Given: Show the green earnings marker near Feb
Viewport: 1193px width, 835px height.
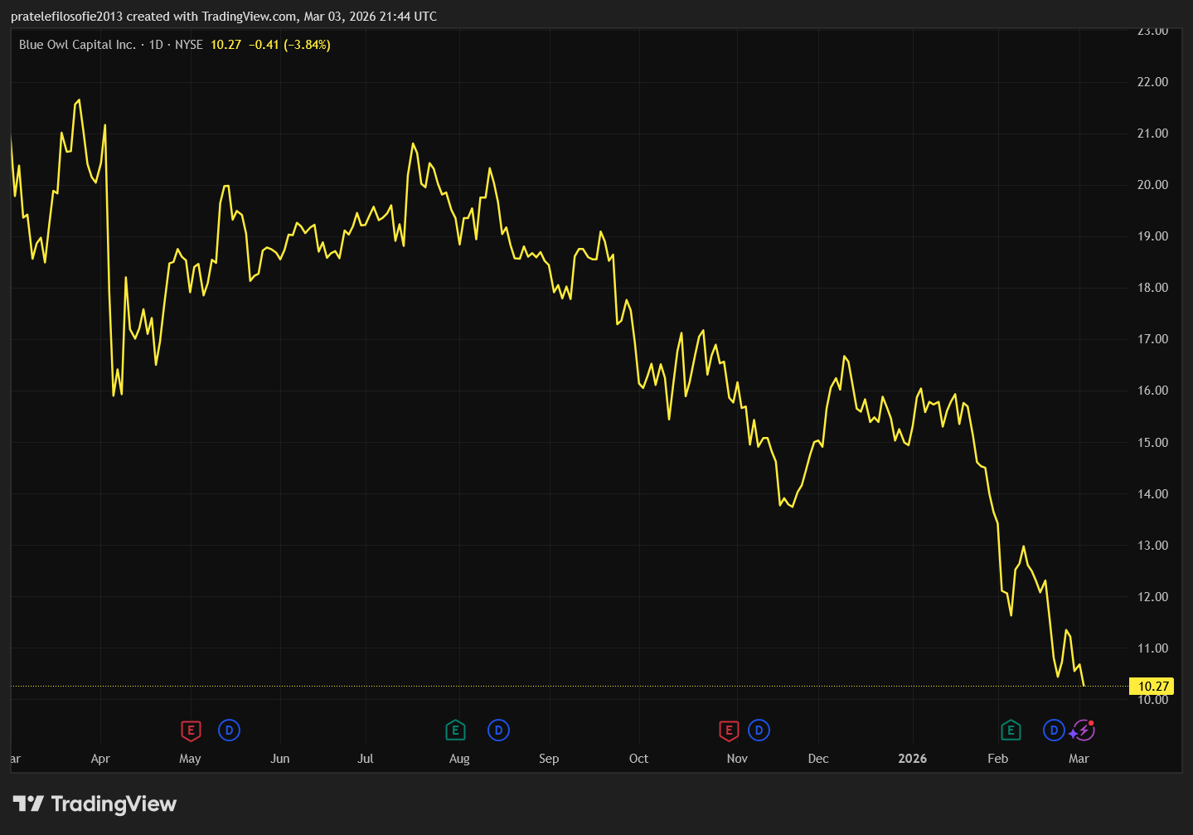Looking at the screenshot, I should coord(1011,731).
